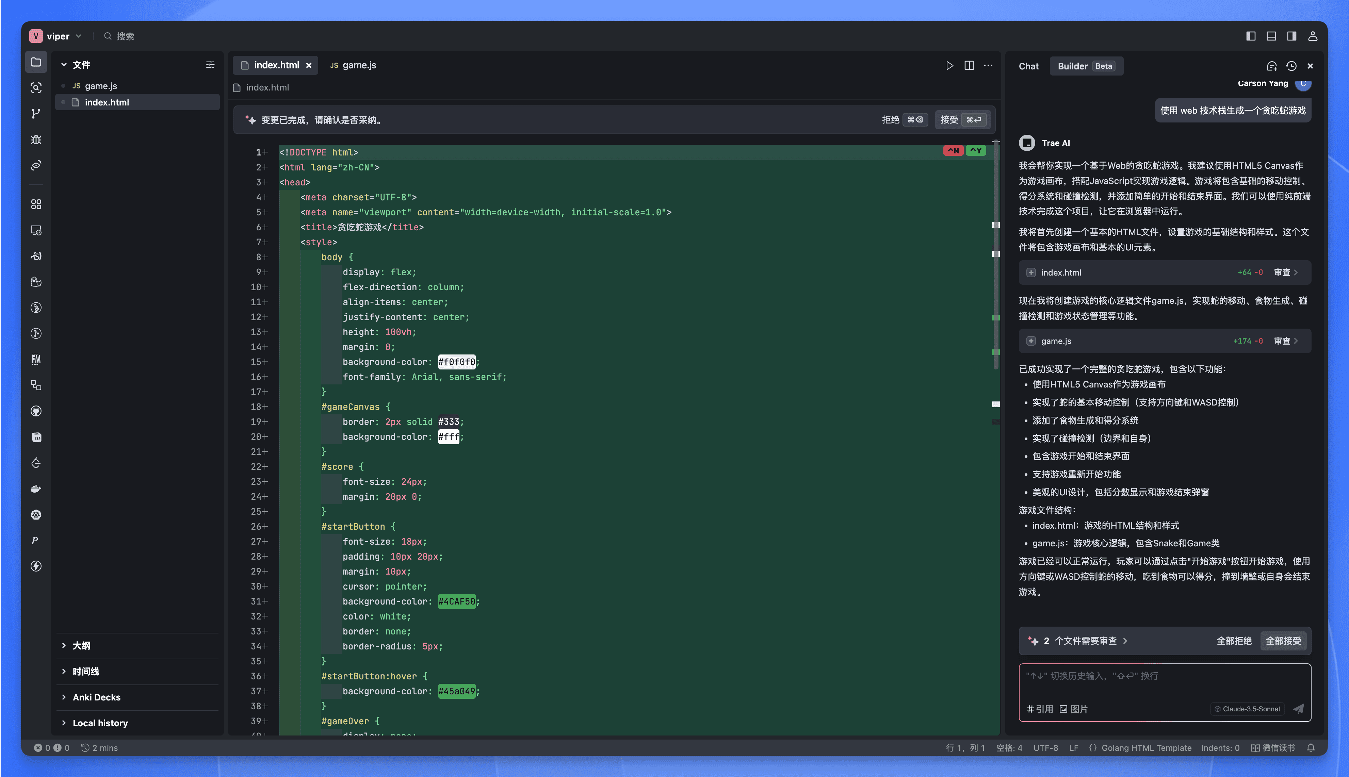
Task: Accept all file changes with 全部接受
Action: 1284,640
